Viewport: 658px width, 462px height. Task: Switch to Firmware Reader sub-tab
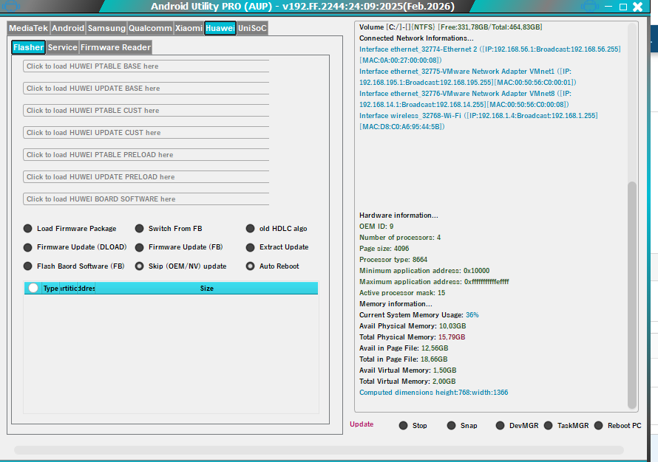(x=115, y=47)
